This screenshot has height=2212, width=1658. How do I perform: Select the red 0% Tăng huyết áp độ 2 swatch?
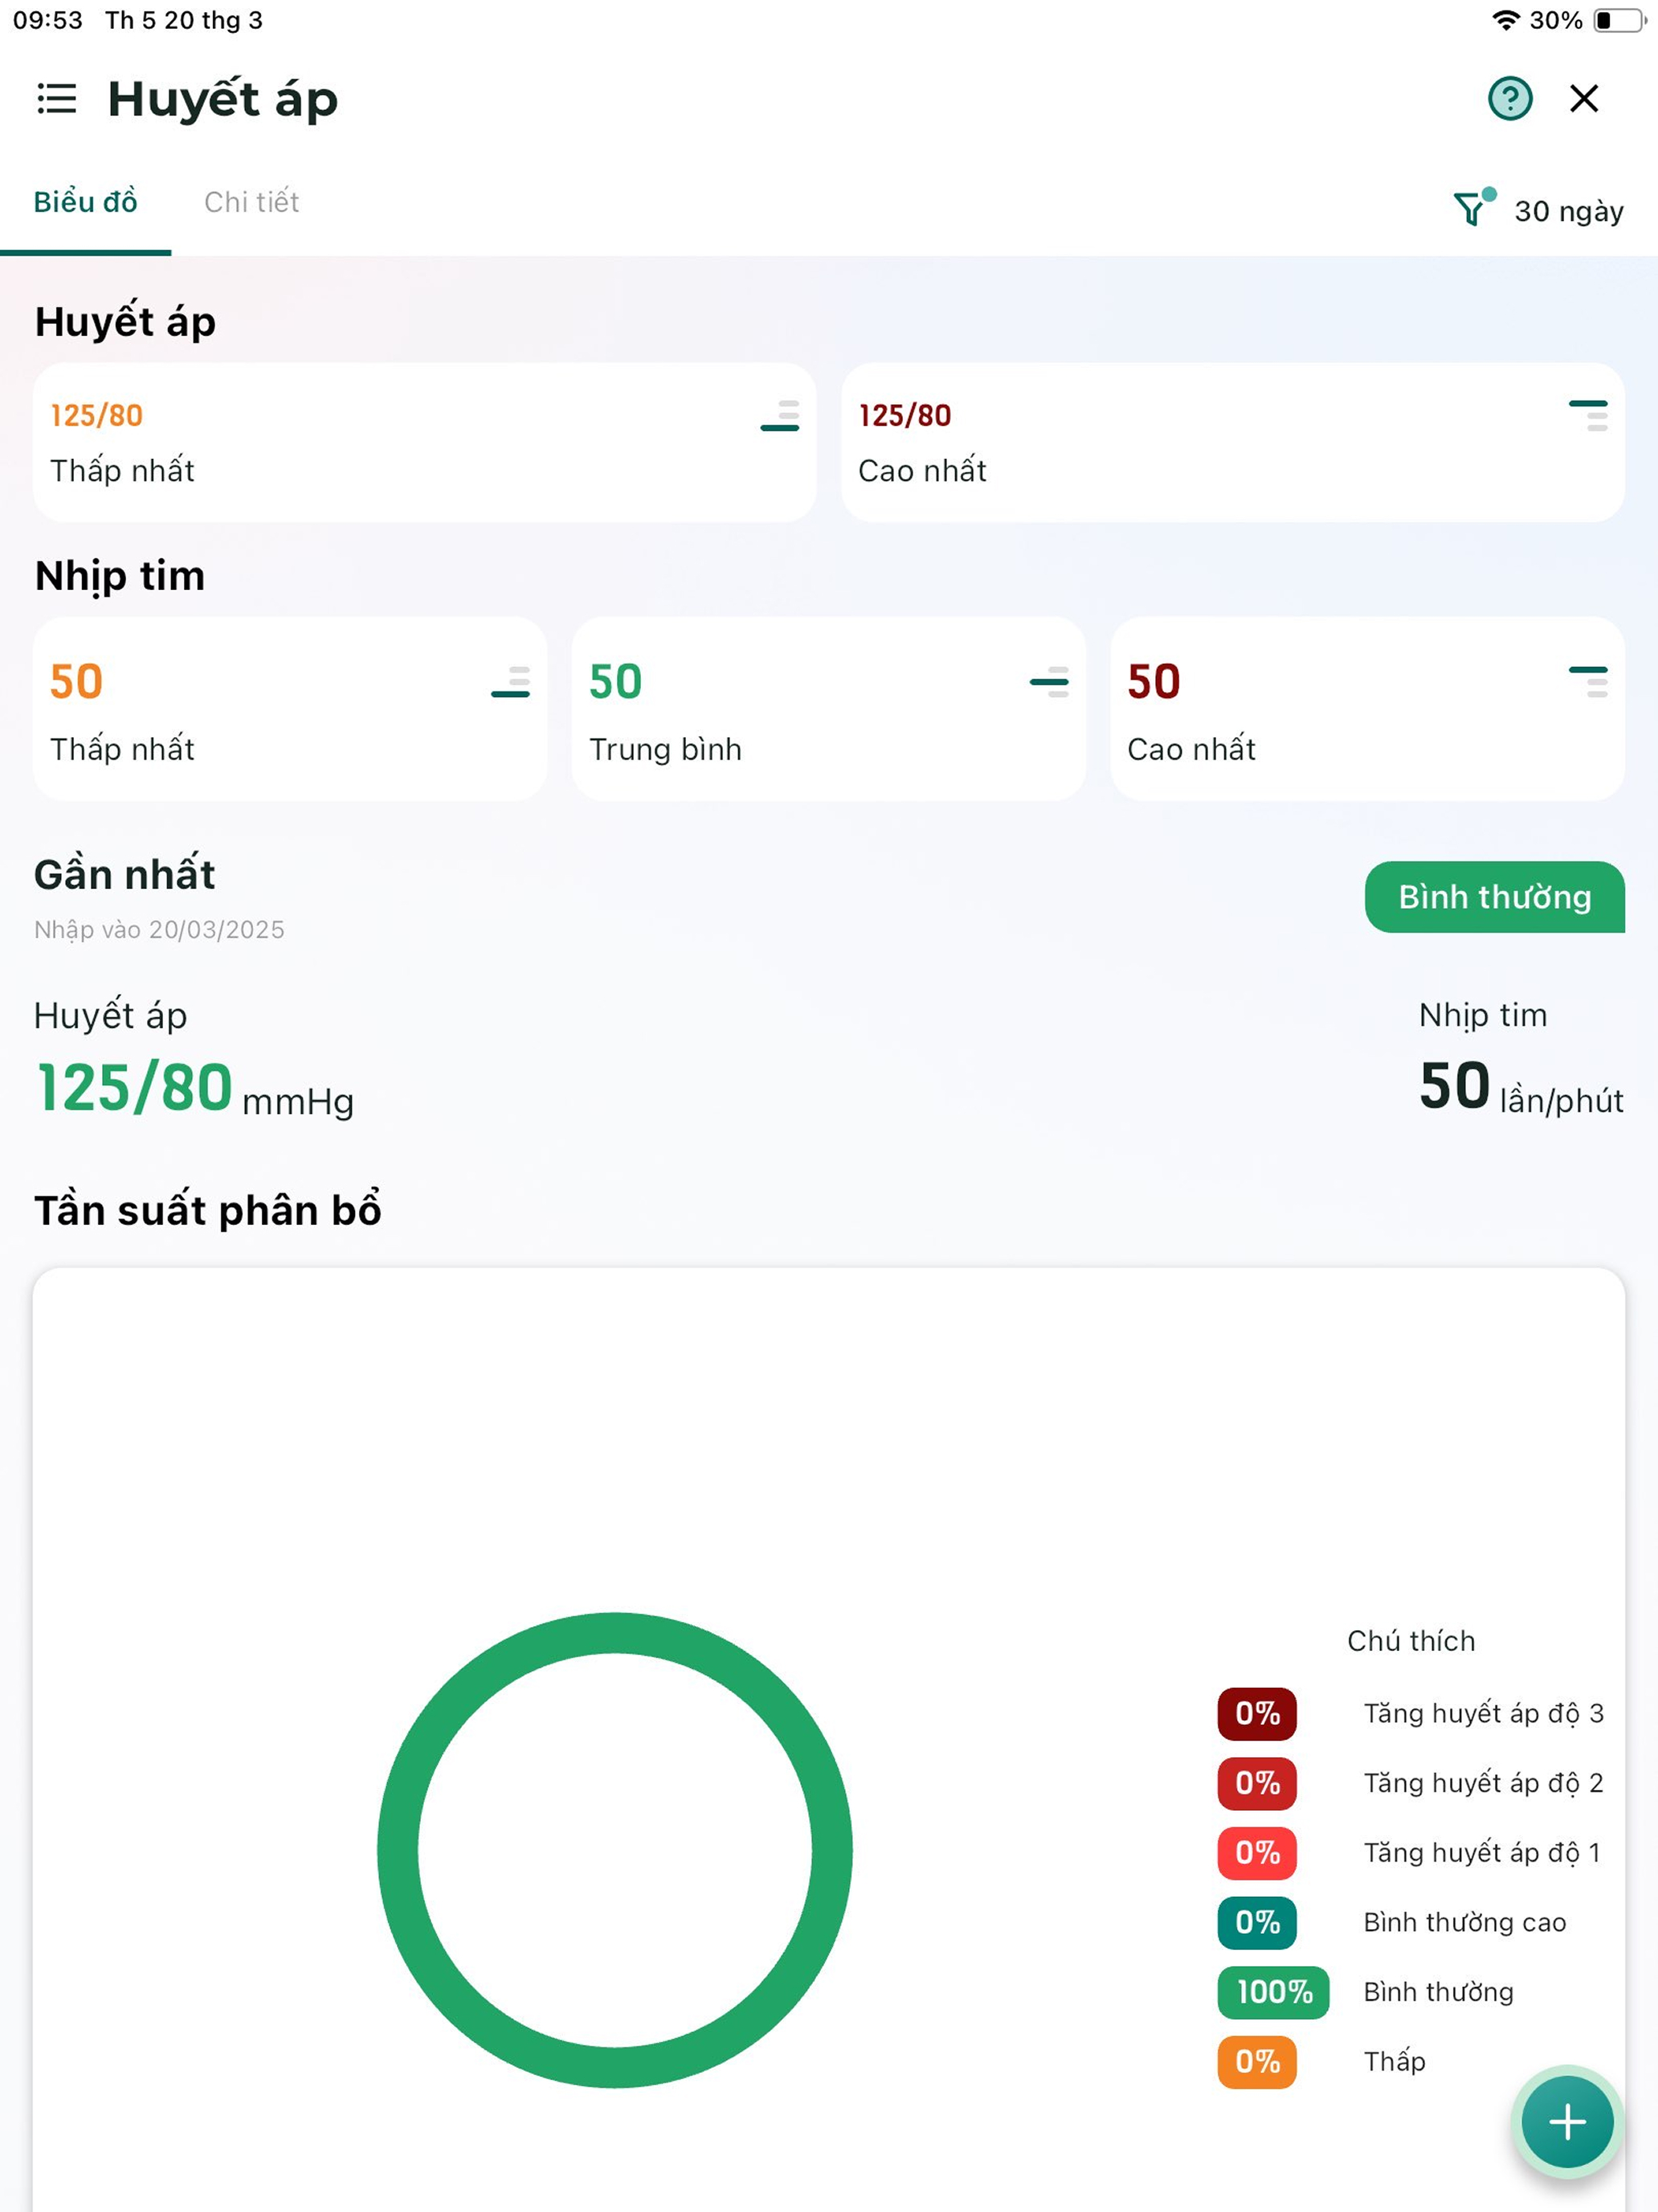1257,1783
